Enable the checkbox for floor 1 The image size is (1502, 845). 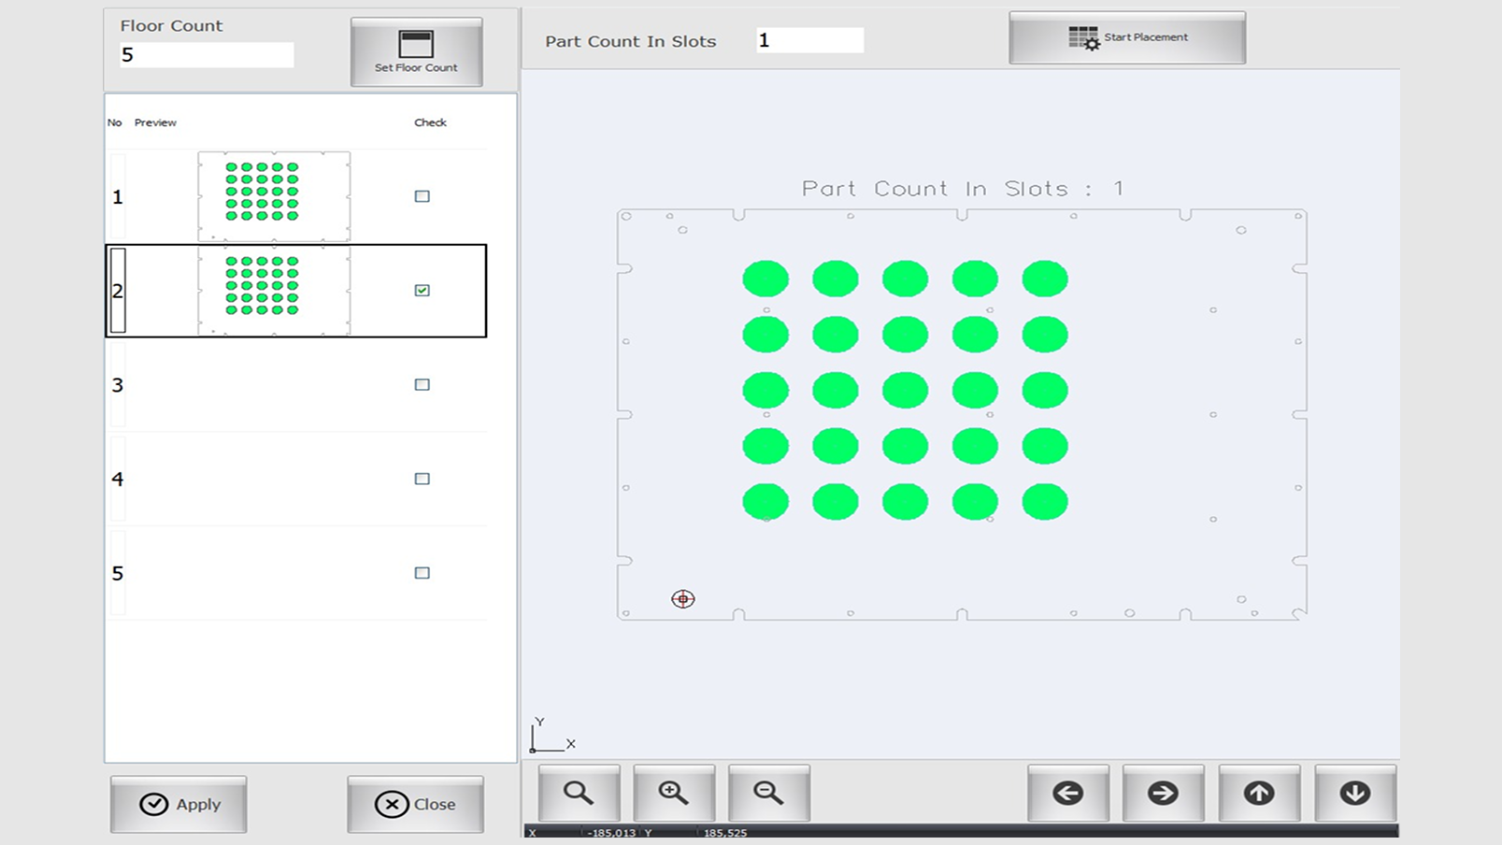point(422,195)
